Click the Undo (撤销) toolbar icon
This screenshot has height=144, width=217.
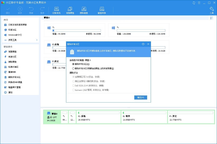click(31, 10)
